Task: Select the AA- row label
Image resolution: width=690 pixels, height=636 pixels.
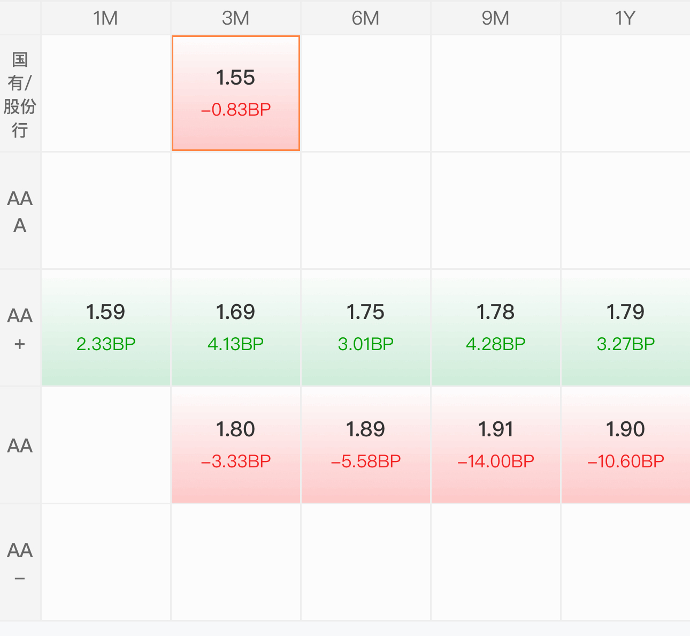Action: point(20,563)
